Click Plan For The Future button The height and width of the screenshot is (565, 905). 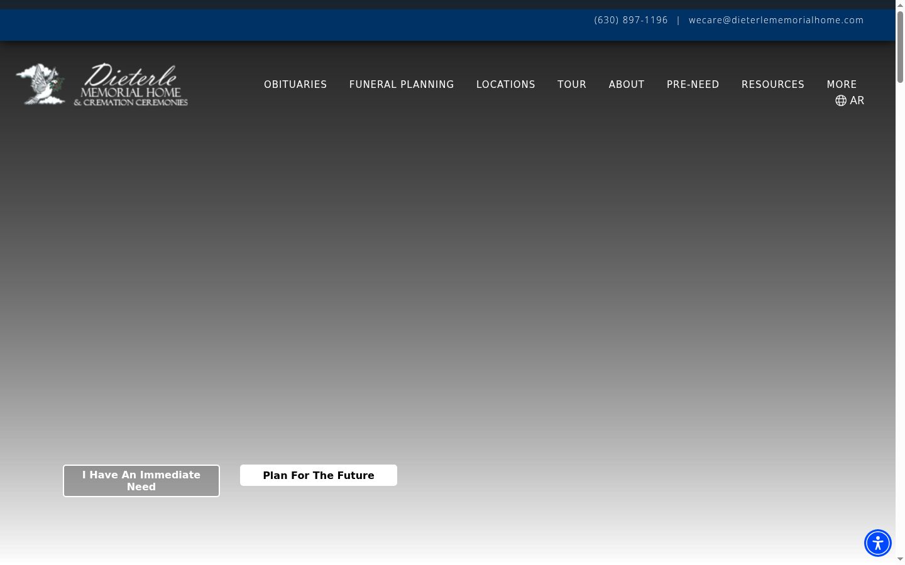[319, 475]
